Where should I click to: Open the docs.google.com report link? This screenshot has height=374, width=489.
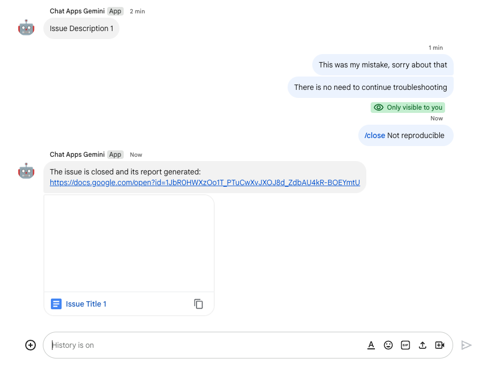click(x=205, y=182)
